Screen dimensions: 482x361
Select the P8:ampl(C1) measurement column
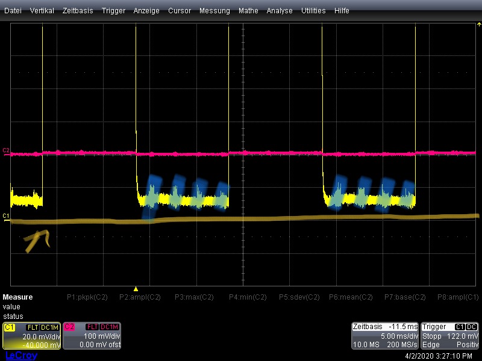458,297
